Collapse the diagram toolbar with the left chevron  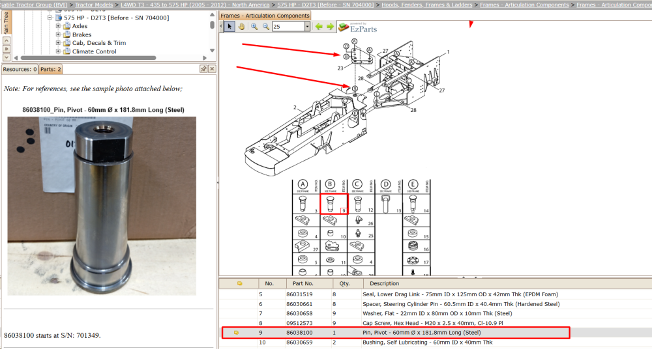coord(221,27)
